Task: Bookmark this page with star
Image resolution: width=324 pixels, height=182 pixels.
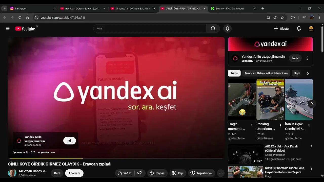Action: (x=282, y=17)
